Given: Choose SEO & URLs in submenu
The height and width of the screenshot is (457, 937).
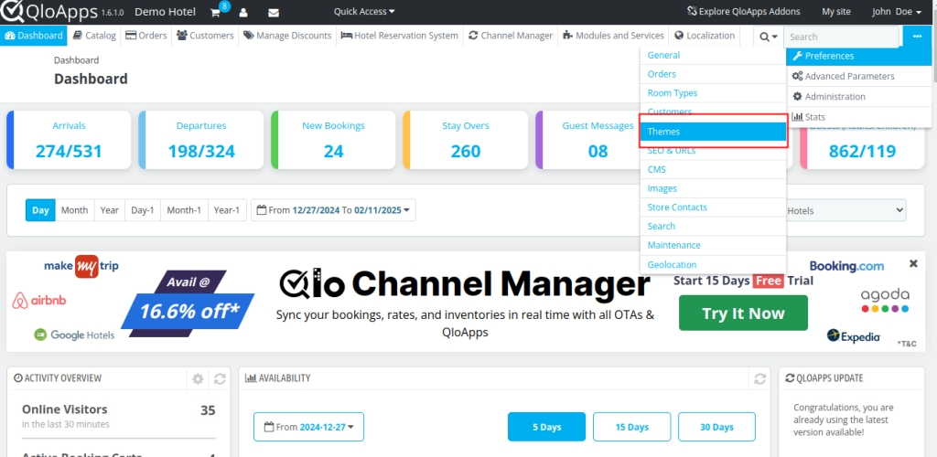Looking at the screenshot, I should click(x=713, y=151).
